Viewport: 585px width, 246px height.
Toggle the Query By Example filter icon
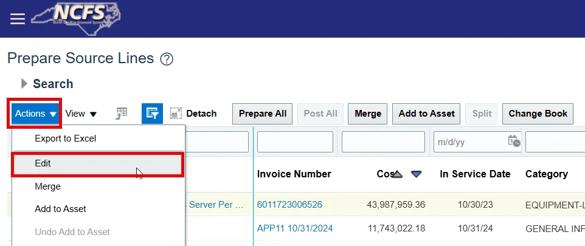pyautogui.click(x=152, y=114)
